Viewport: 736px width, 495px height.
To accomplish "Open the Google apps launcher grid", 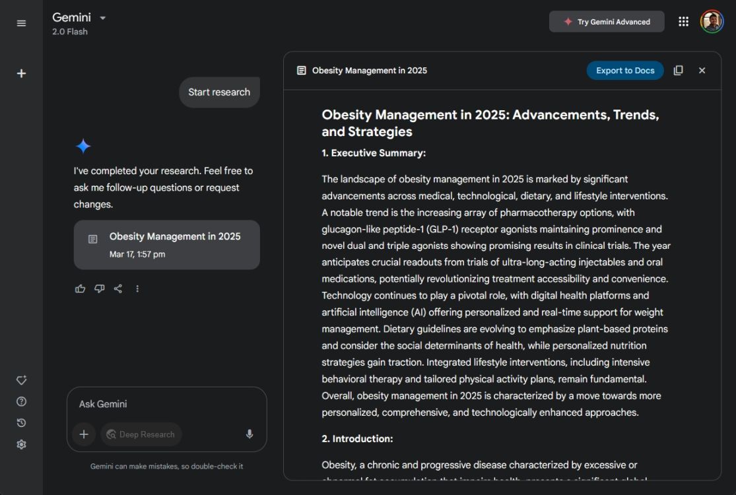I will click(x=683, y=21).
